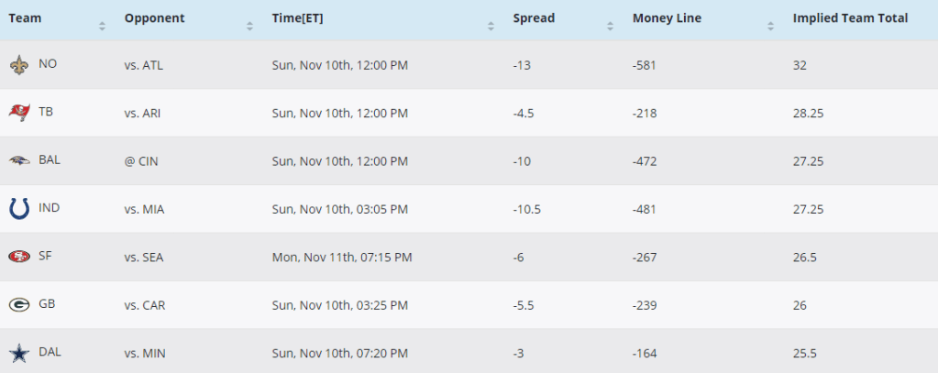Select the IND team name text
This screenshot has height=373, width=938.
click(x=50, y=208)
